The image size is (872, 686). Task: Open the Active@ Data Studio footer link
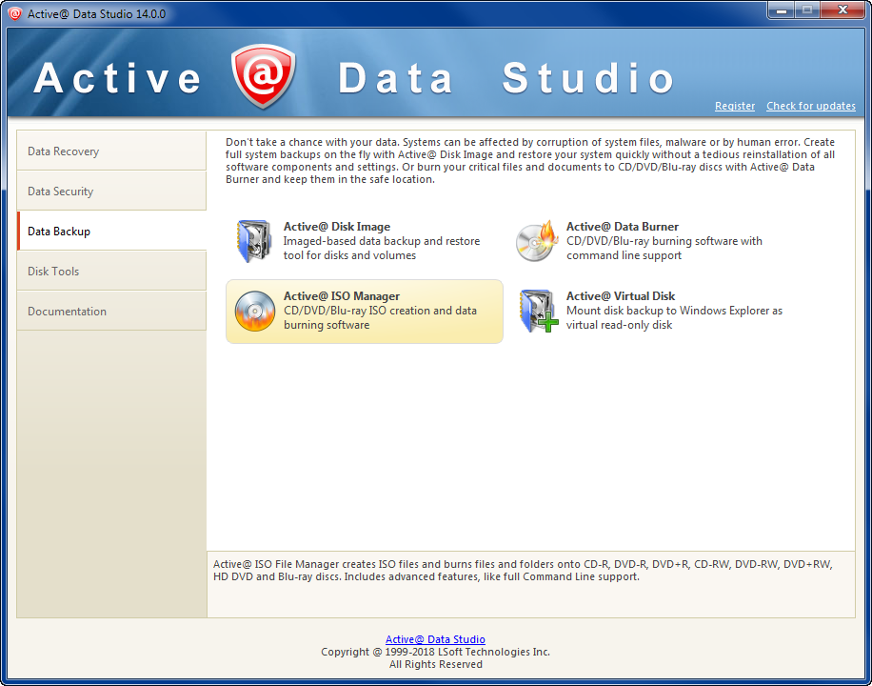pos(435,639)
